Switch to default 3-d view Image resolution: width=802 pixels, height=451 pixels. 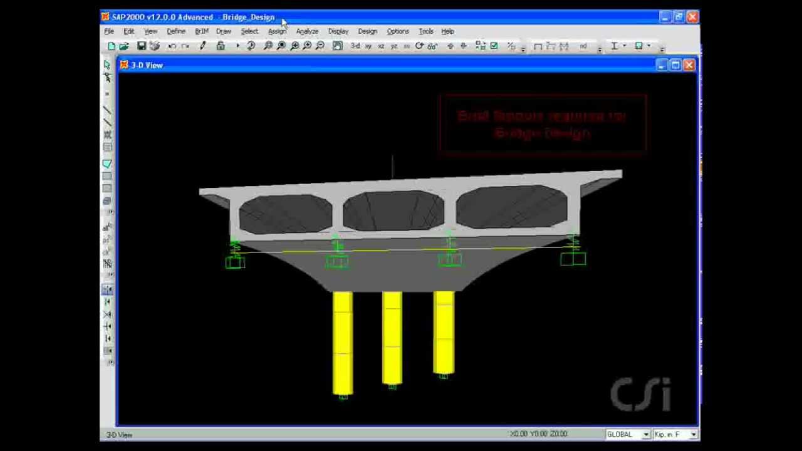point(355,46)
